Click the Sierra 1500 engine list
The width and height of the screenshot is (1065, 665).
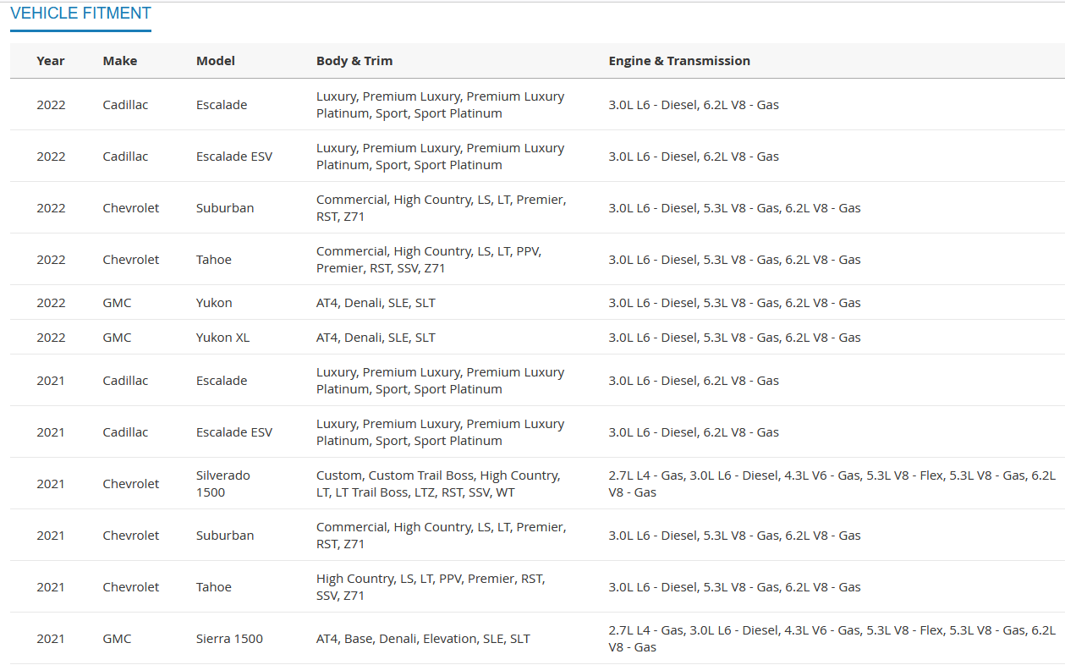click(832, 639)
